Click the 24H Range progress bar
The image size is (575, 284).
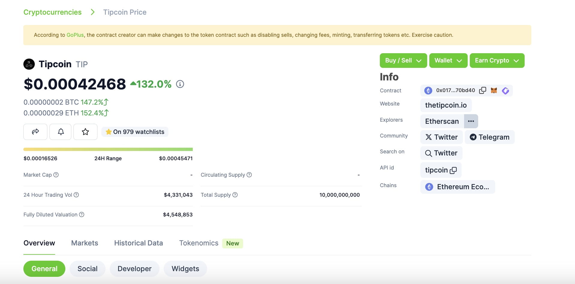[x=108, y=149]
